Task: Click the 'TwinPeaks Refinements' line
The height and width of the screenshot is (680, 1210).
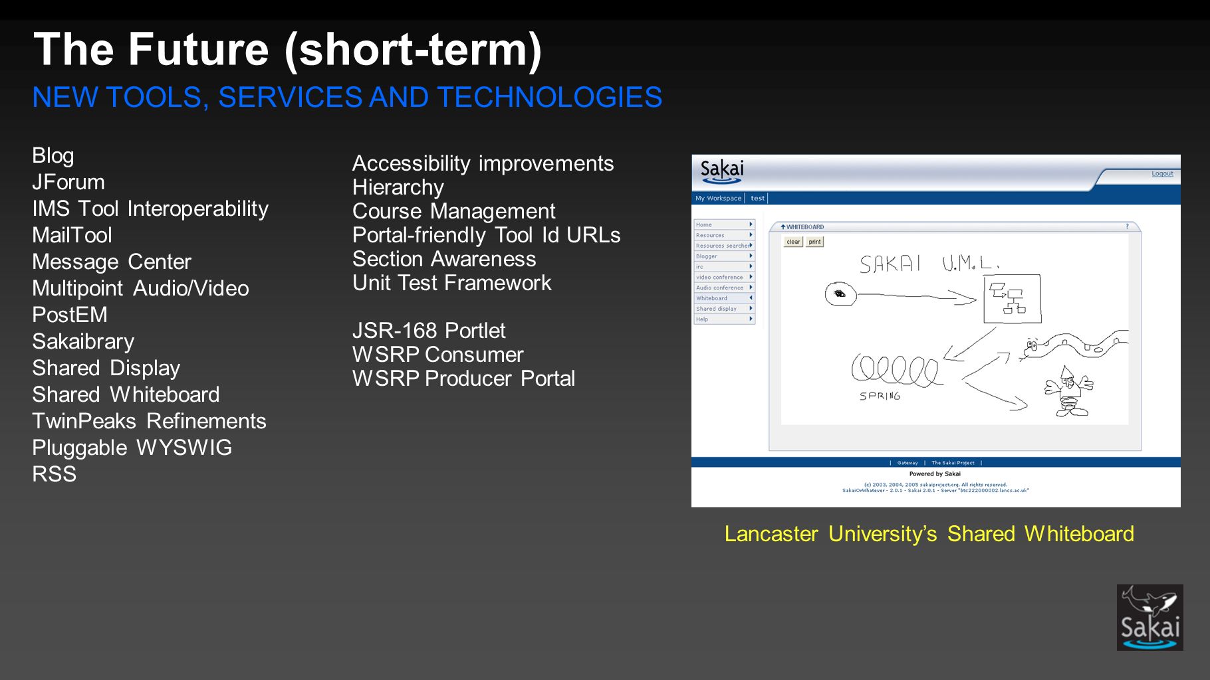Action: tap(149, 421)
